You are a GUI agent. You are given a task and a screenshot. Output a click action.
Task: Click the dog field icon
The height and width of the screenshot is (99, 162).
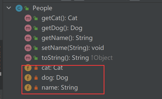(28, 78)
